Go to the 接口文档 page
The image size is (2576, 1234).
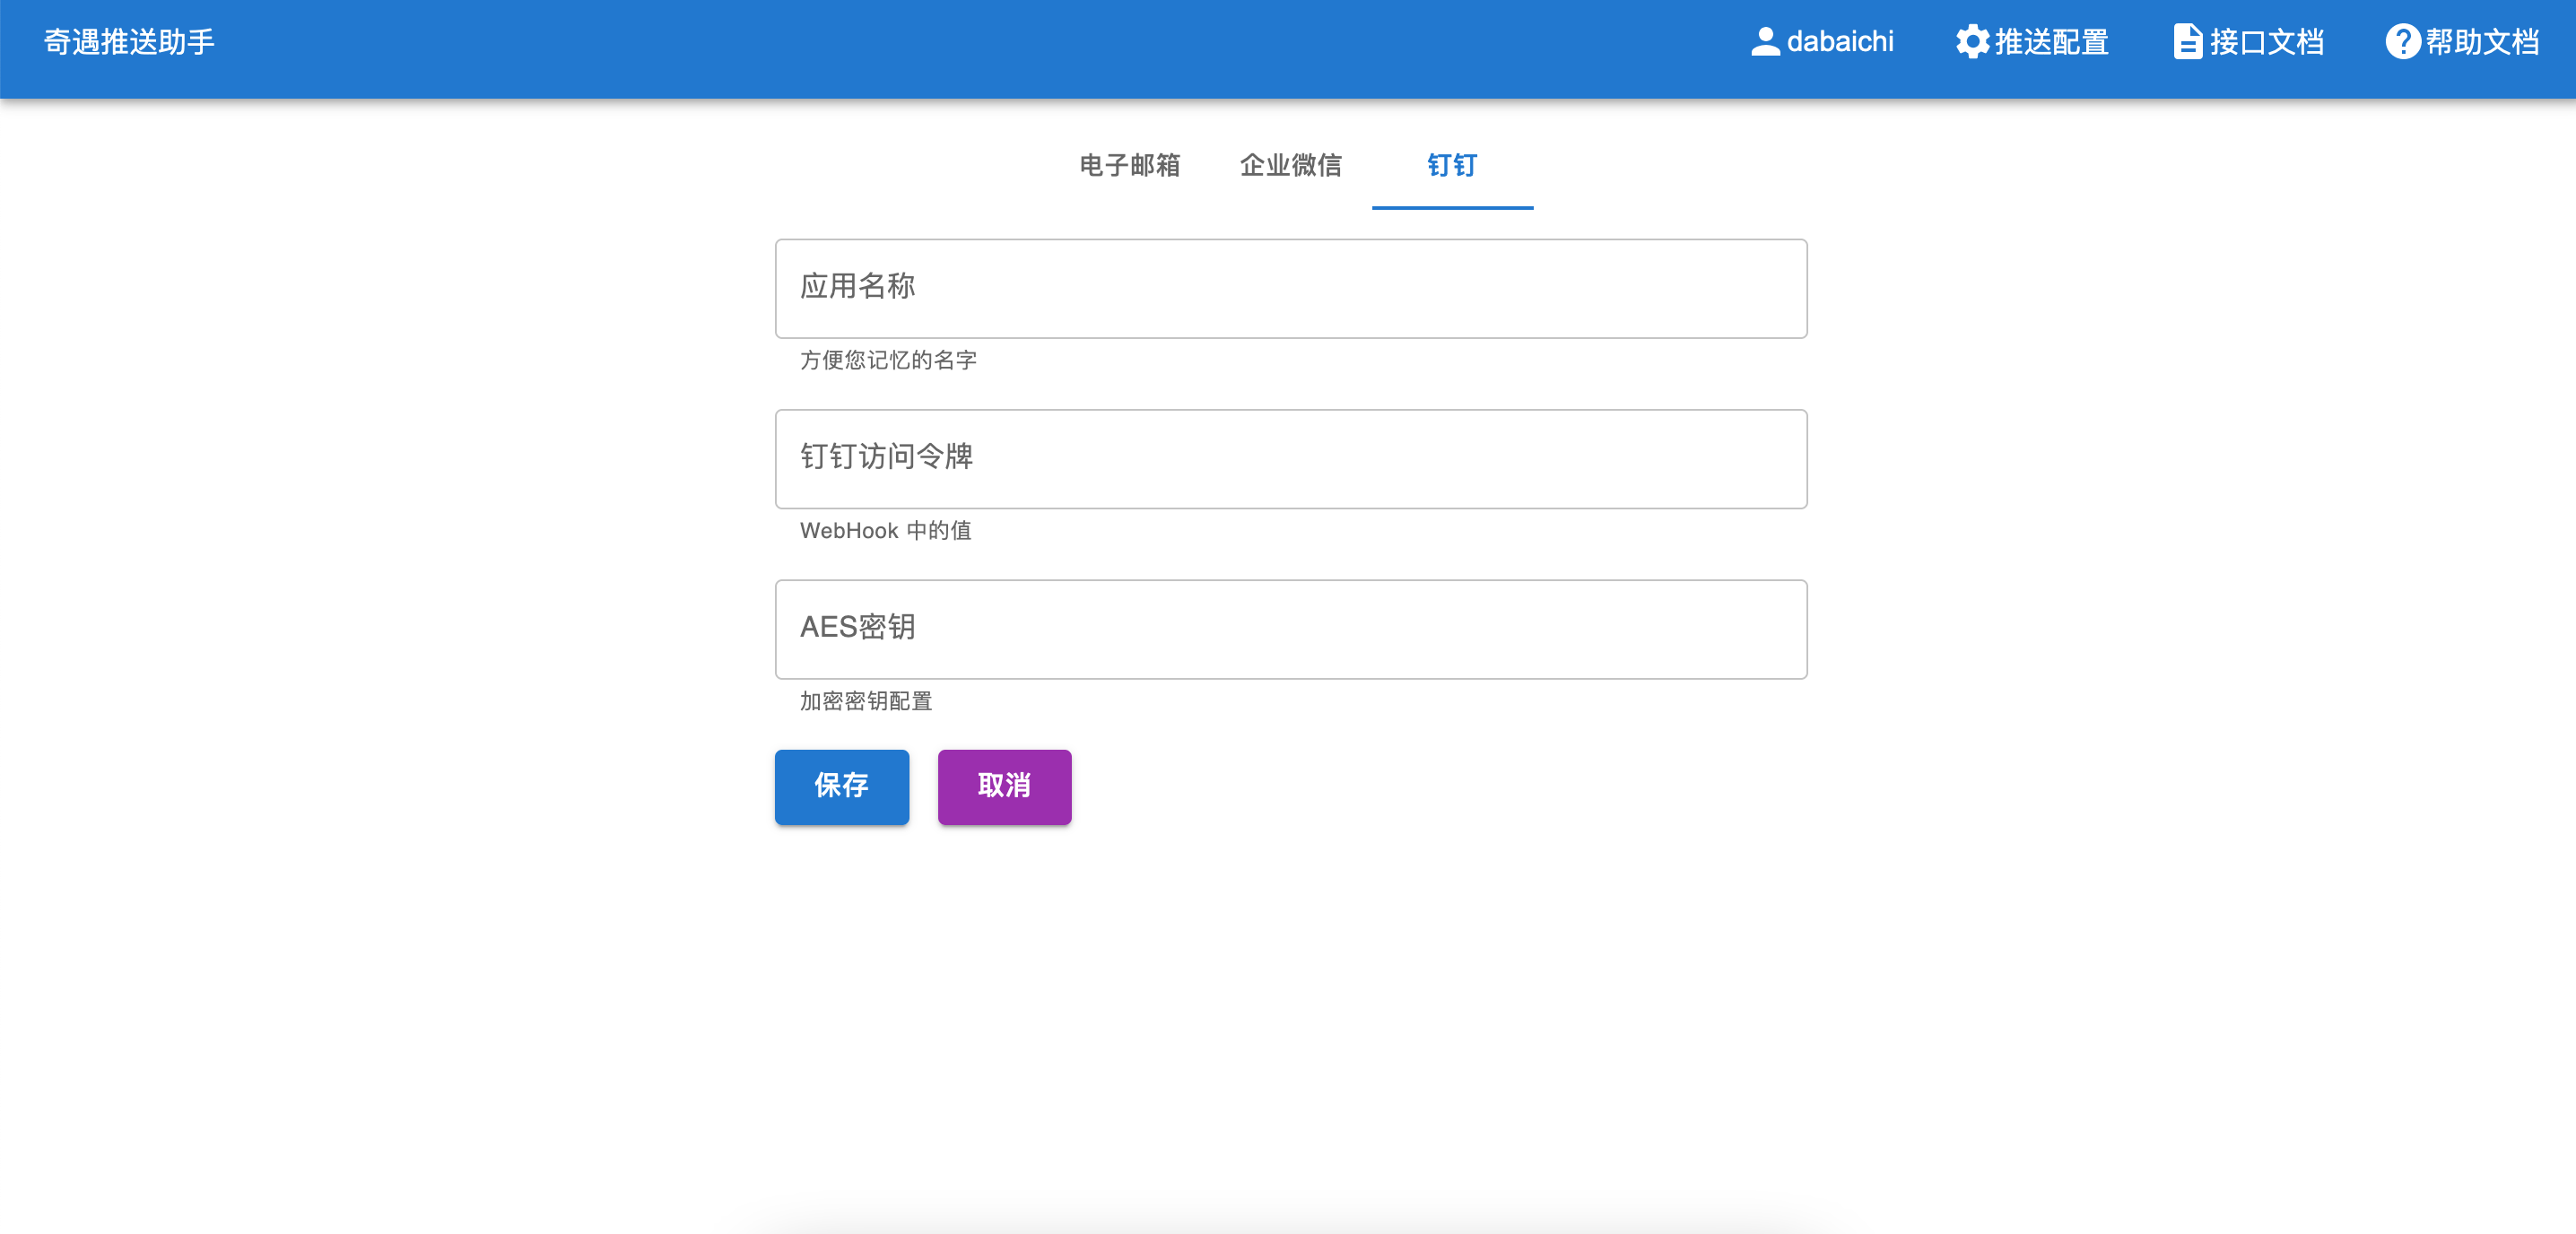click(x=2266, y=42)
